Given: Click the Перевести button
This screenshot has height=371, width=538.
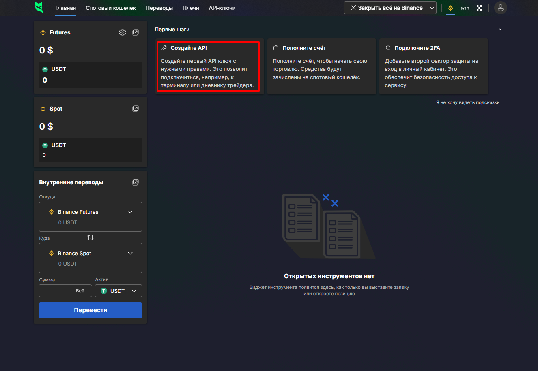Looking at the screenshot, I should 90,310.
